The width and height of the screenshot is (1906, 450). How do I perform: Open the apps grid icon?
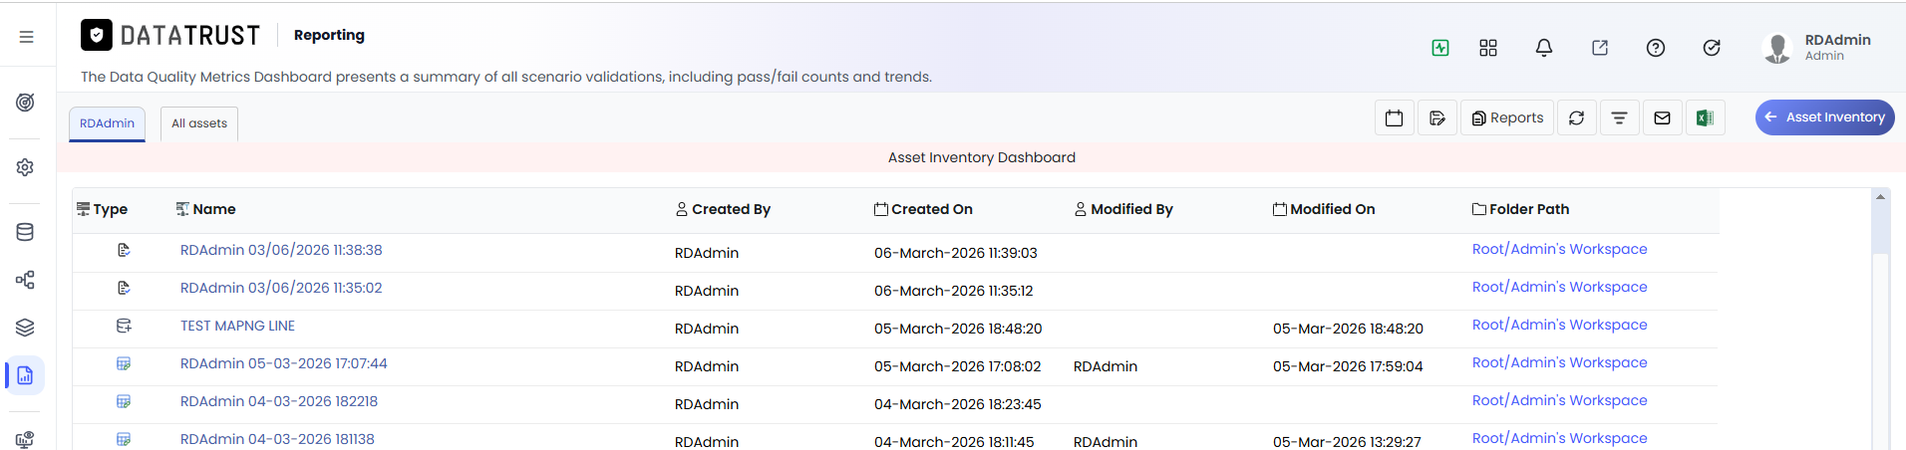[1488, 48]
